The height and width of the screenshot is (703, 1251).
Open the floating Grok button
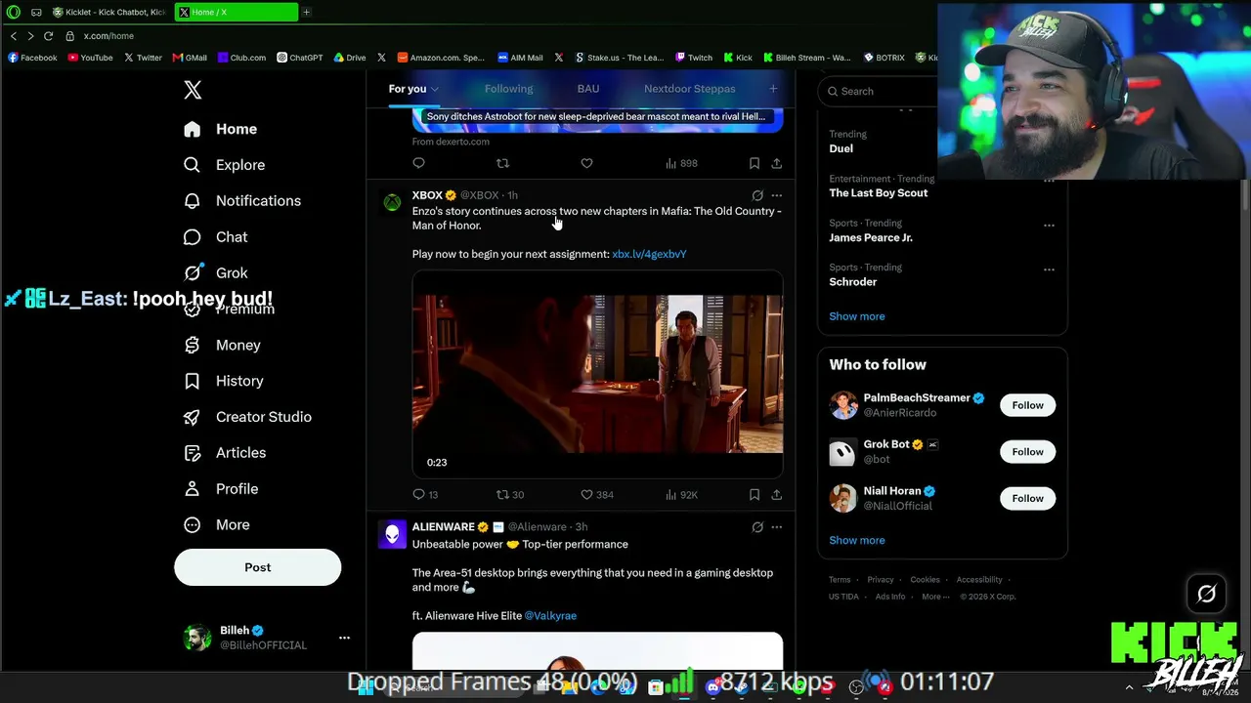point(1206,594)
